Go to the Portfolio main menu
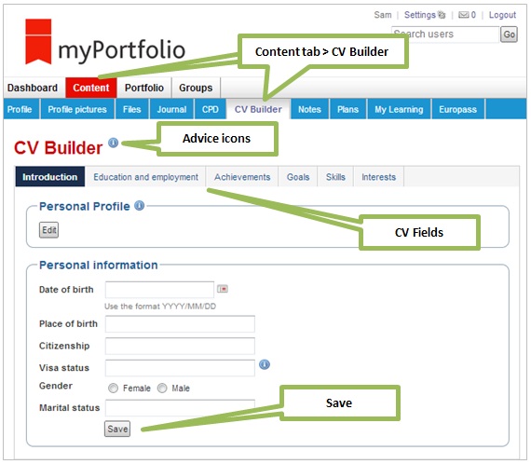This screenshot has height=464, width=531. pos(144,88)
